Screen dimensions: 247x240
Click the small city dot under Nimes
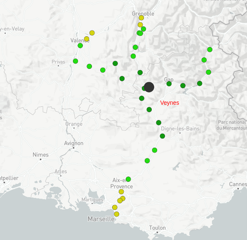tap(40, 159)
